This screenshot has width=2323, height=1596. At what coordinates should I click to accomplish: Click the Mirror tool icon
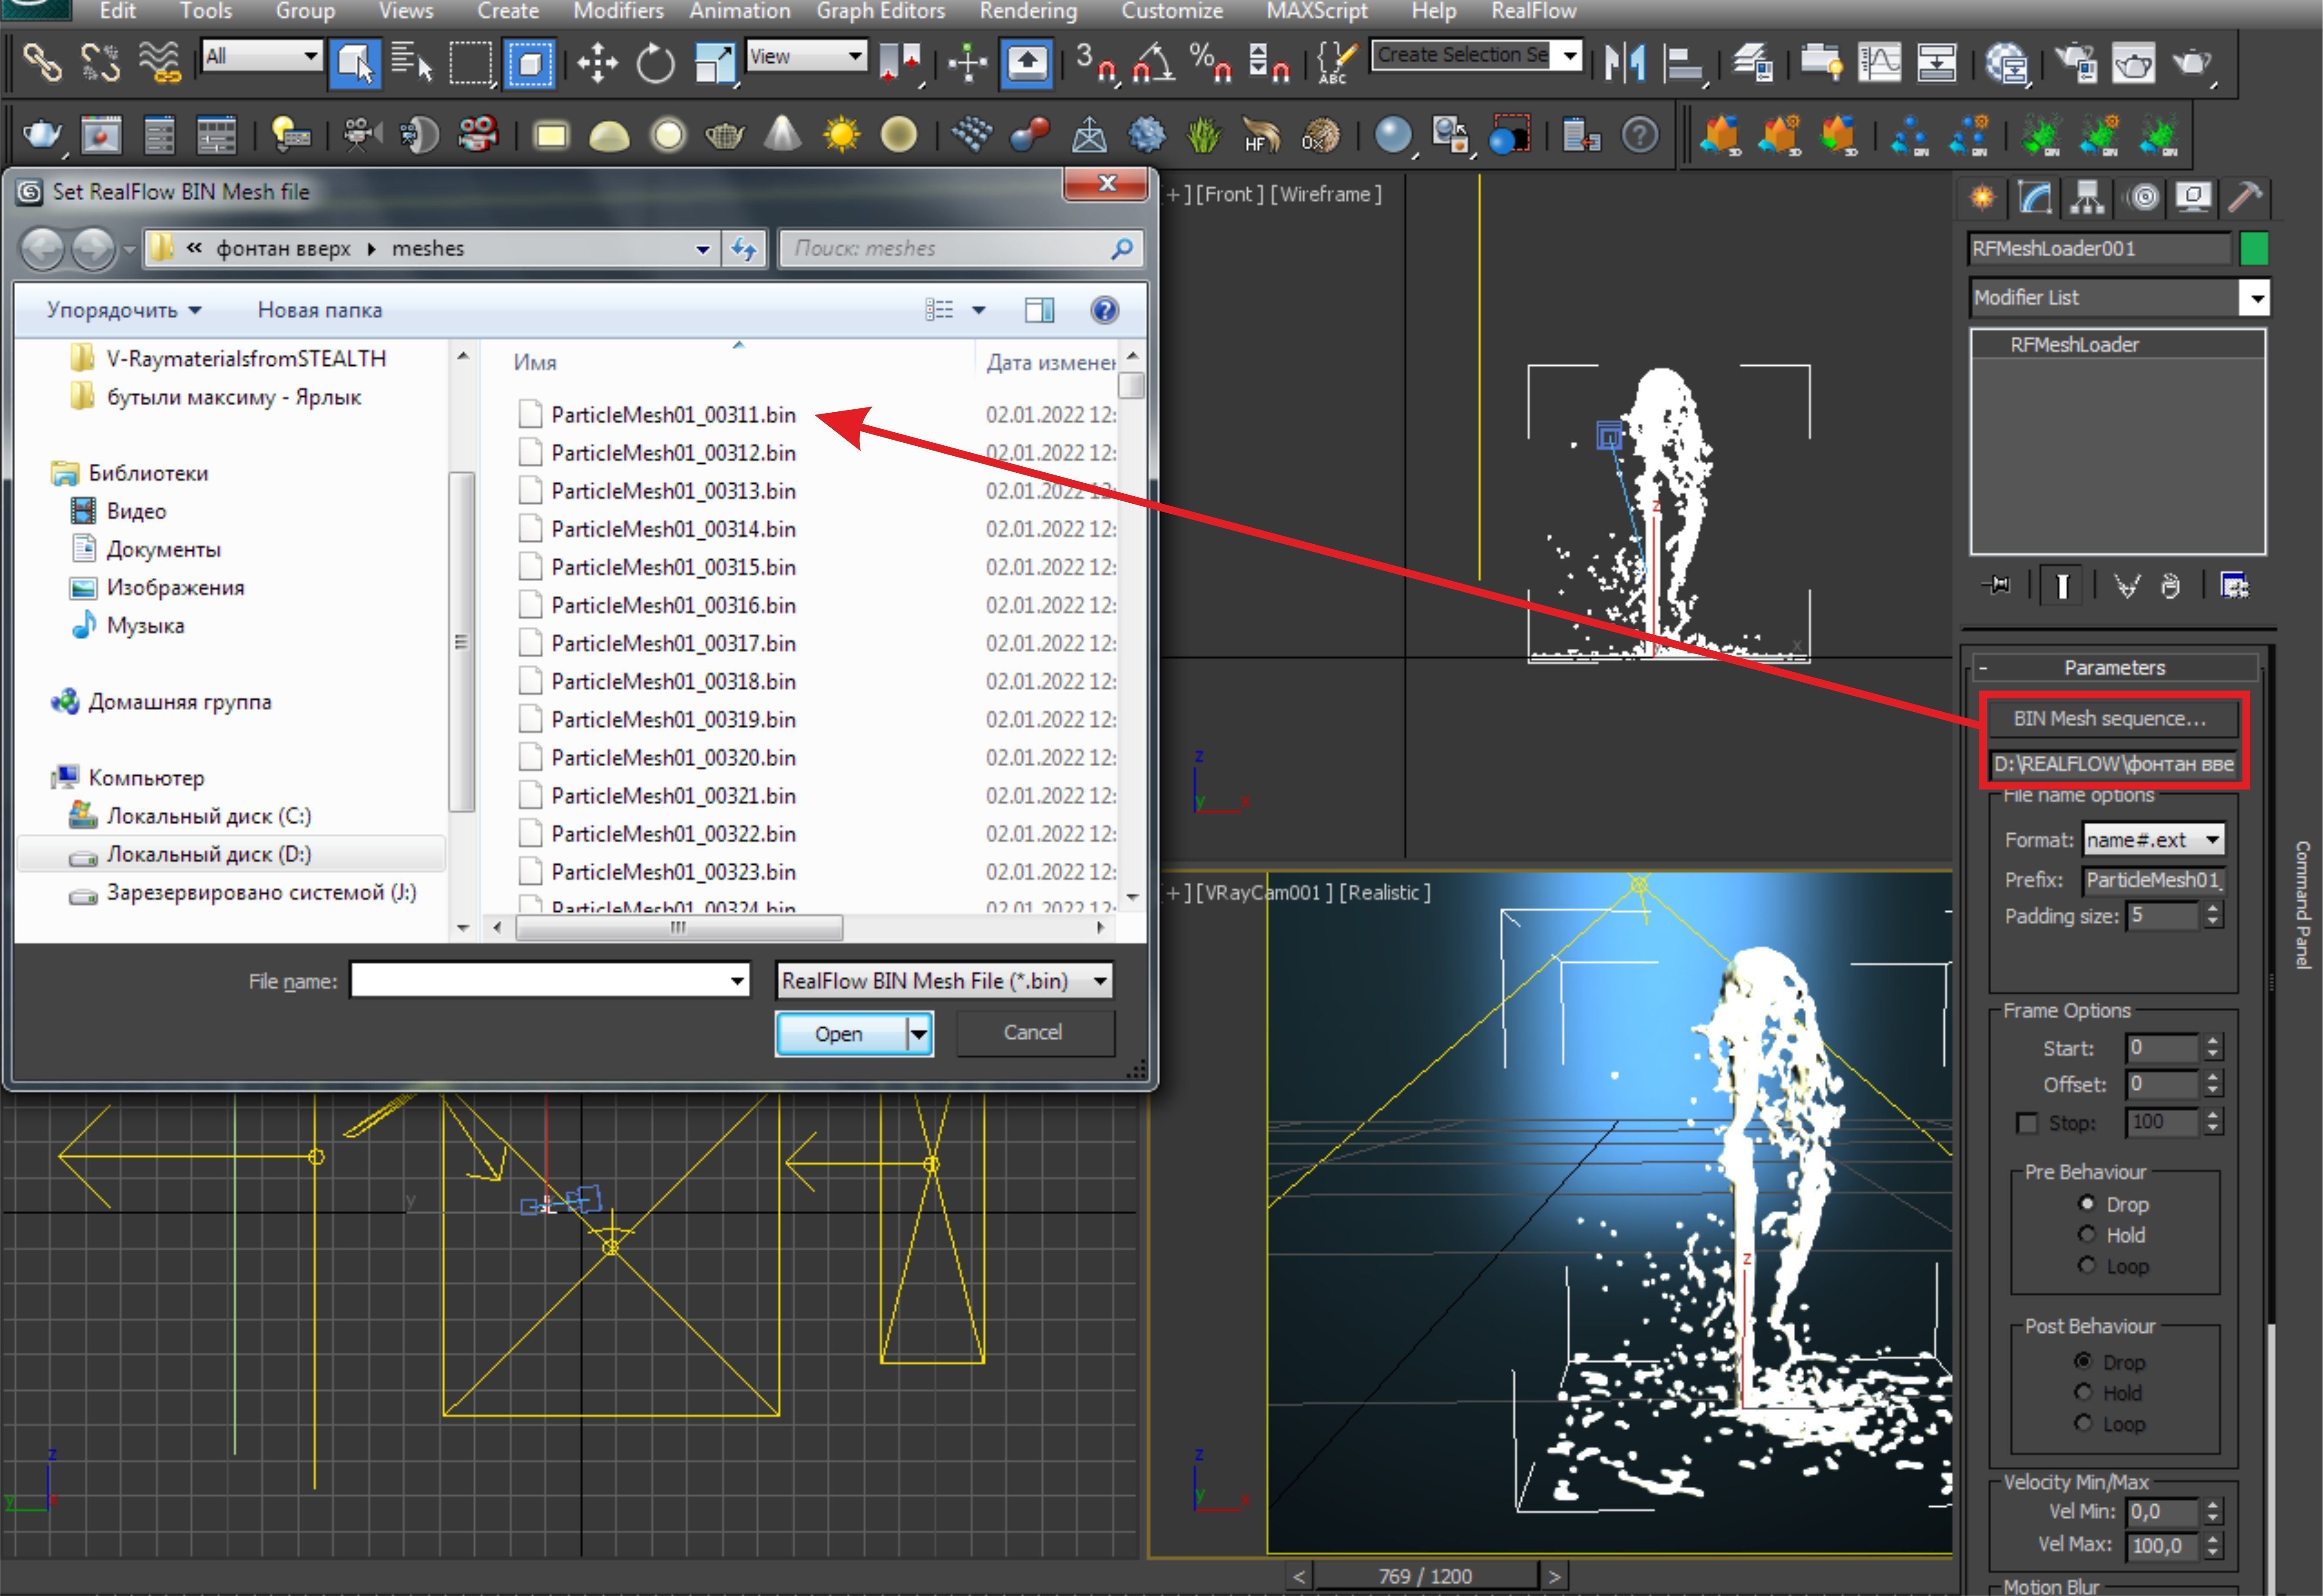pos(1625,64)
